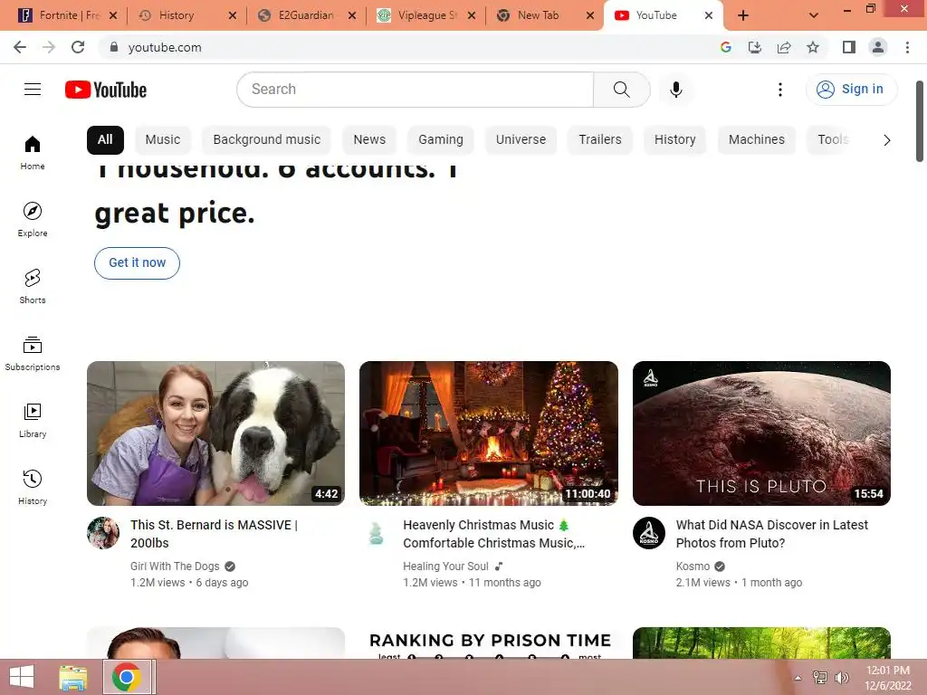This screenshot has width=927, height=695.
Task: Select the History category chip
Action: pyautogui.click(x=674, y=140)
